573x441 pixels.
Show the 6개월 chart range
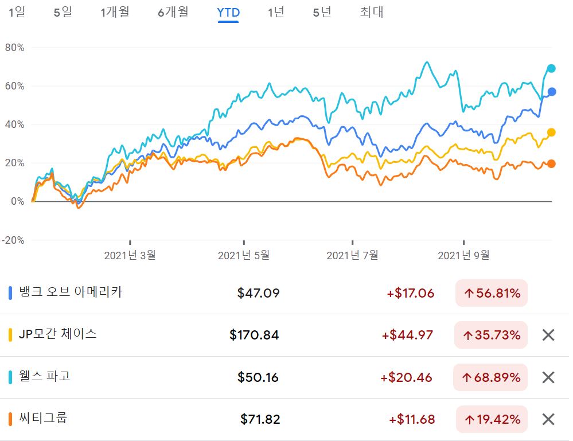tap(173, 12)
